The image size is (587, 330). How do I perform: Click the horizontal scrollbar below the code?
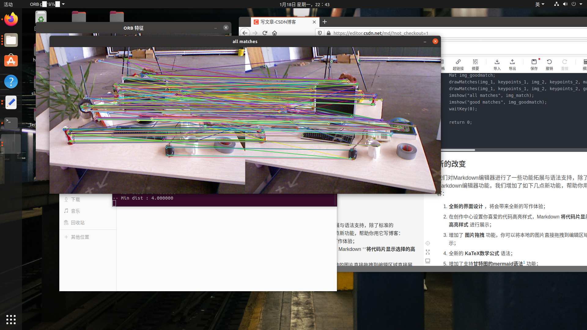pos(458,150)
